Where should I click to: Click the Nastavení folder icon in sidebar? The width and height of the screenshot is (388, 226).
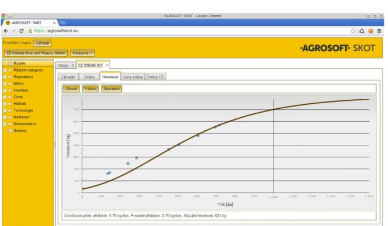(x=10, y=117)
